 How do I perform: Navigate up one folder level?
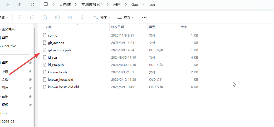pos(20,4)
